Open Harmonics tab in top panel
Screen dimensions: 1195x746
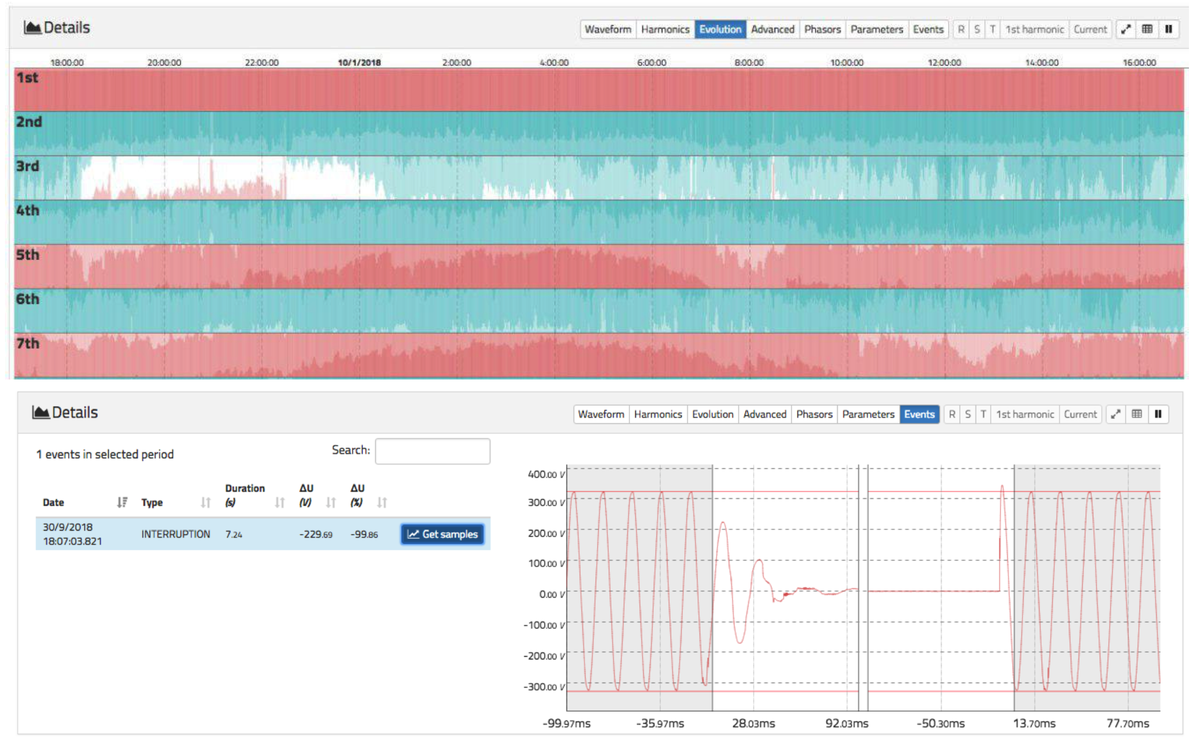pyautogui.click(x=665, y=29)
